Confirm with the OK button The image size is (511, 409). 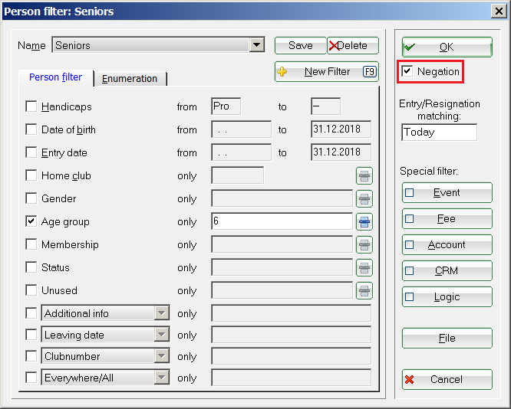(447, 47)
